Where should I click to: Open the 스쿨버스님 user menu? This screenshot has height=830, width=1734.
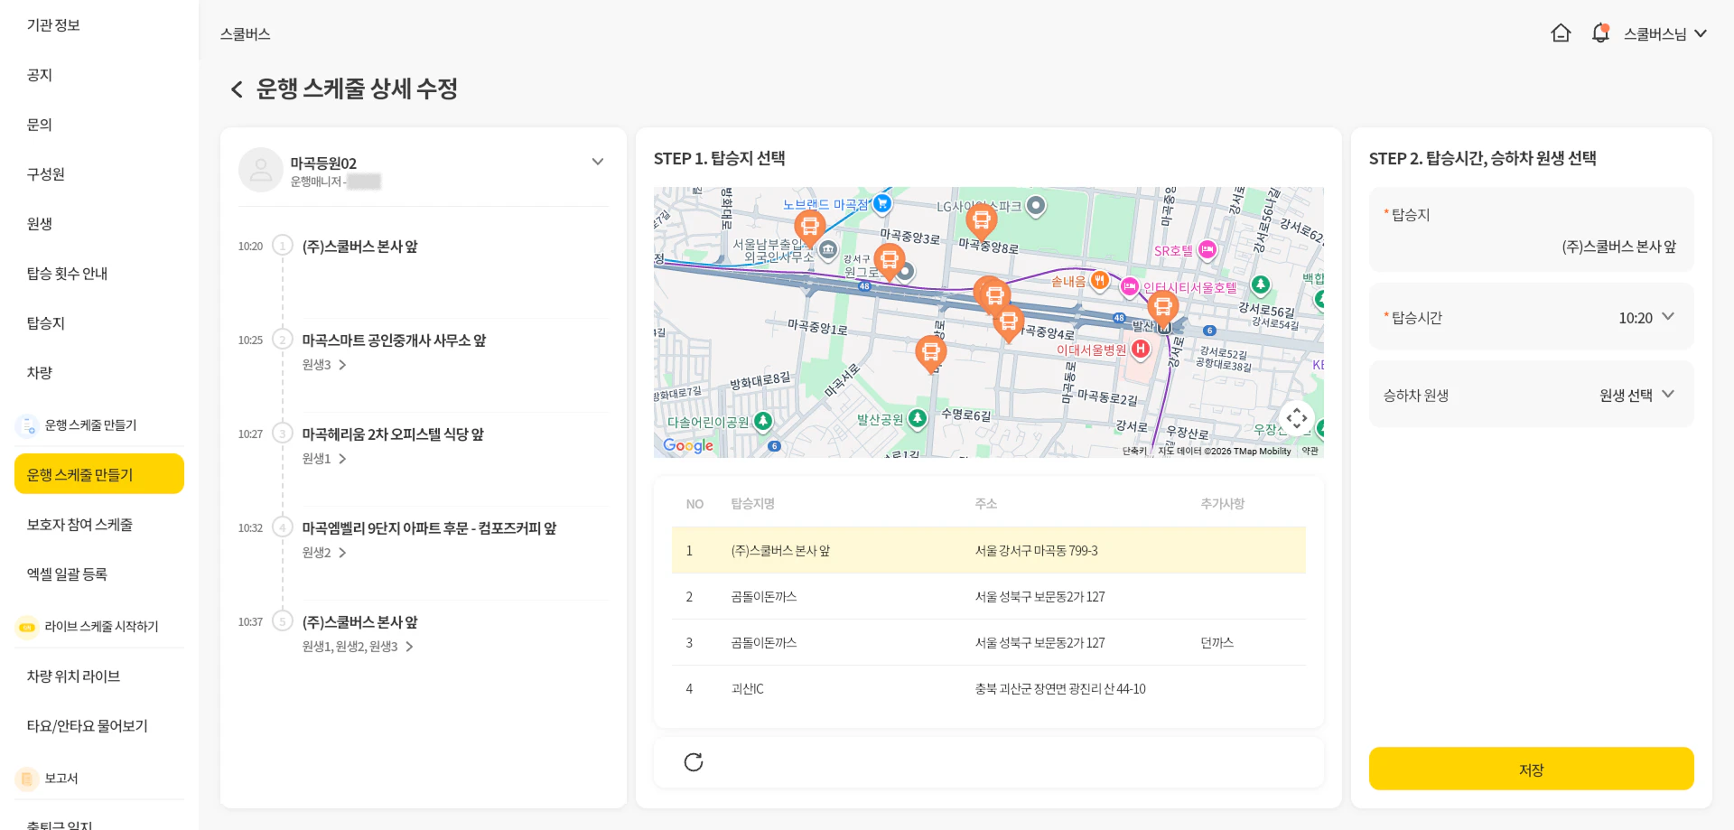point(1664,33)
